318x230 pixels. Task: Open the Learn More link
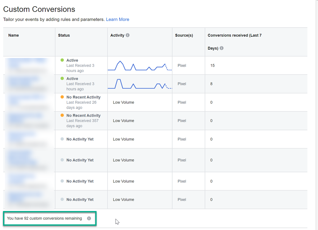[x=117, y=19]
